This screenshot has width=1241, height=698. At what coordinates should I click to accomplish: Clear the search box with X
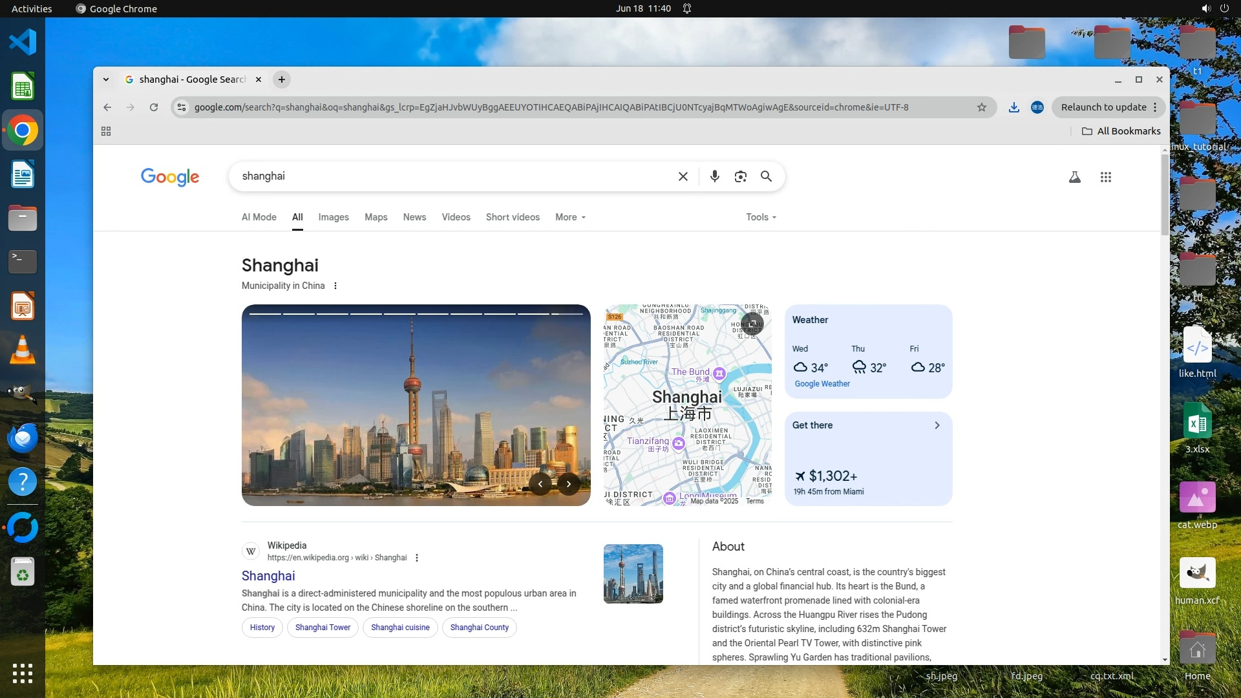click(x=683, y=176)
